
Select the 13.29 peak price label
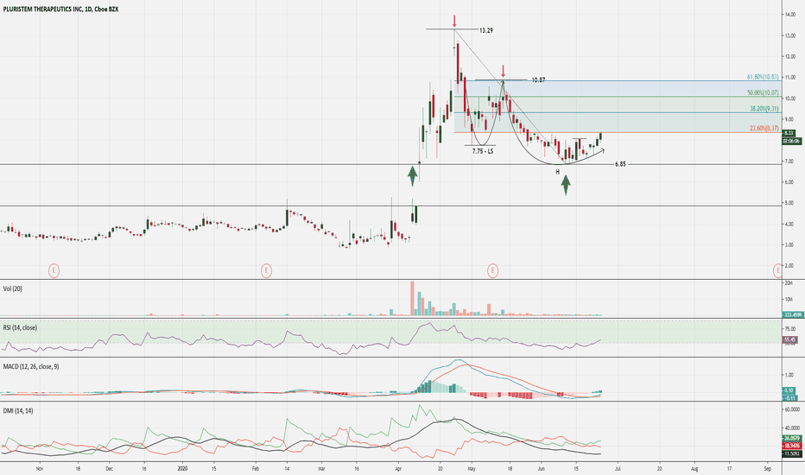point(486,30)
